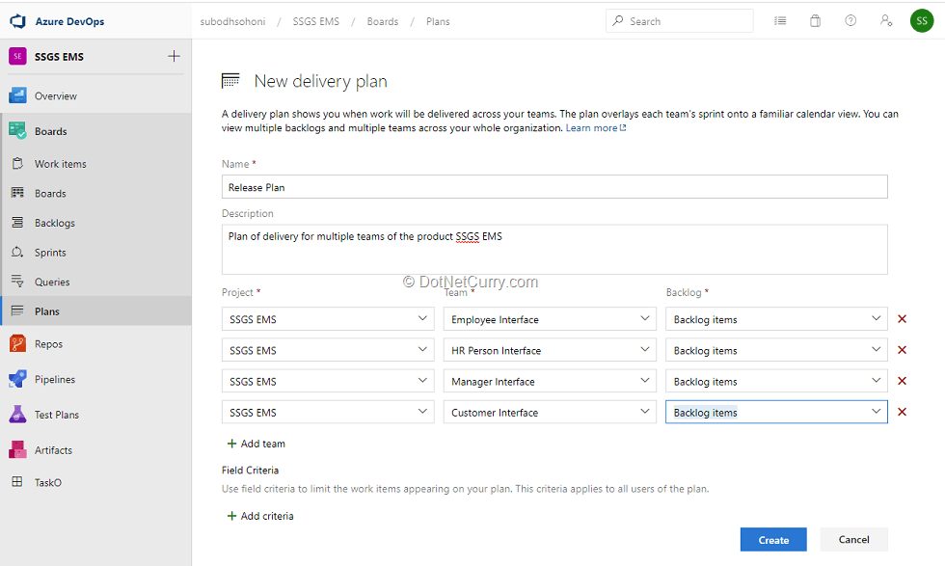This screenshot has width=945, height=566.
Task: Open the Marketplace shopping bag icon
Action: click(x=815, y=21)
